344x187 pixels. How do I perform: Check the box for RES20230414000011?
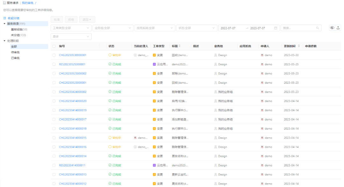(x=54, y=165)
